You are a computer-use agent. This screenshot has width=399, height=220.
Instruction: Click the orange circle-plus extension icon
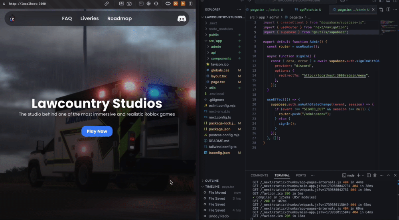click(176, 4)
